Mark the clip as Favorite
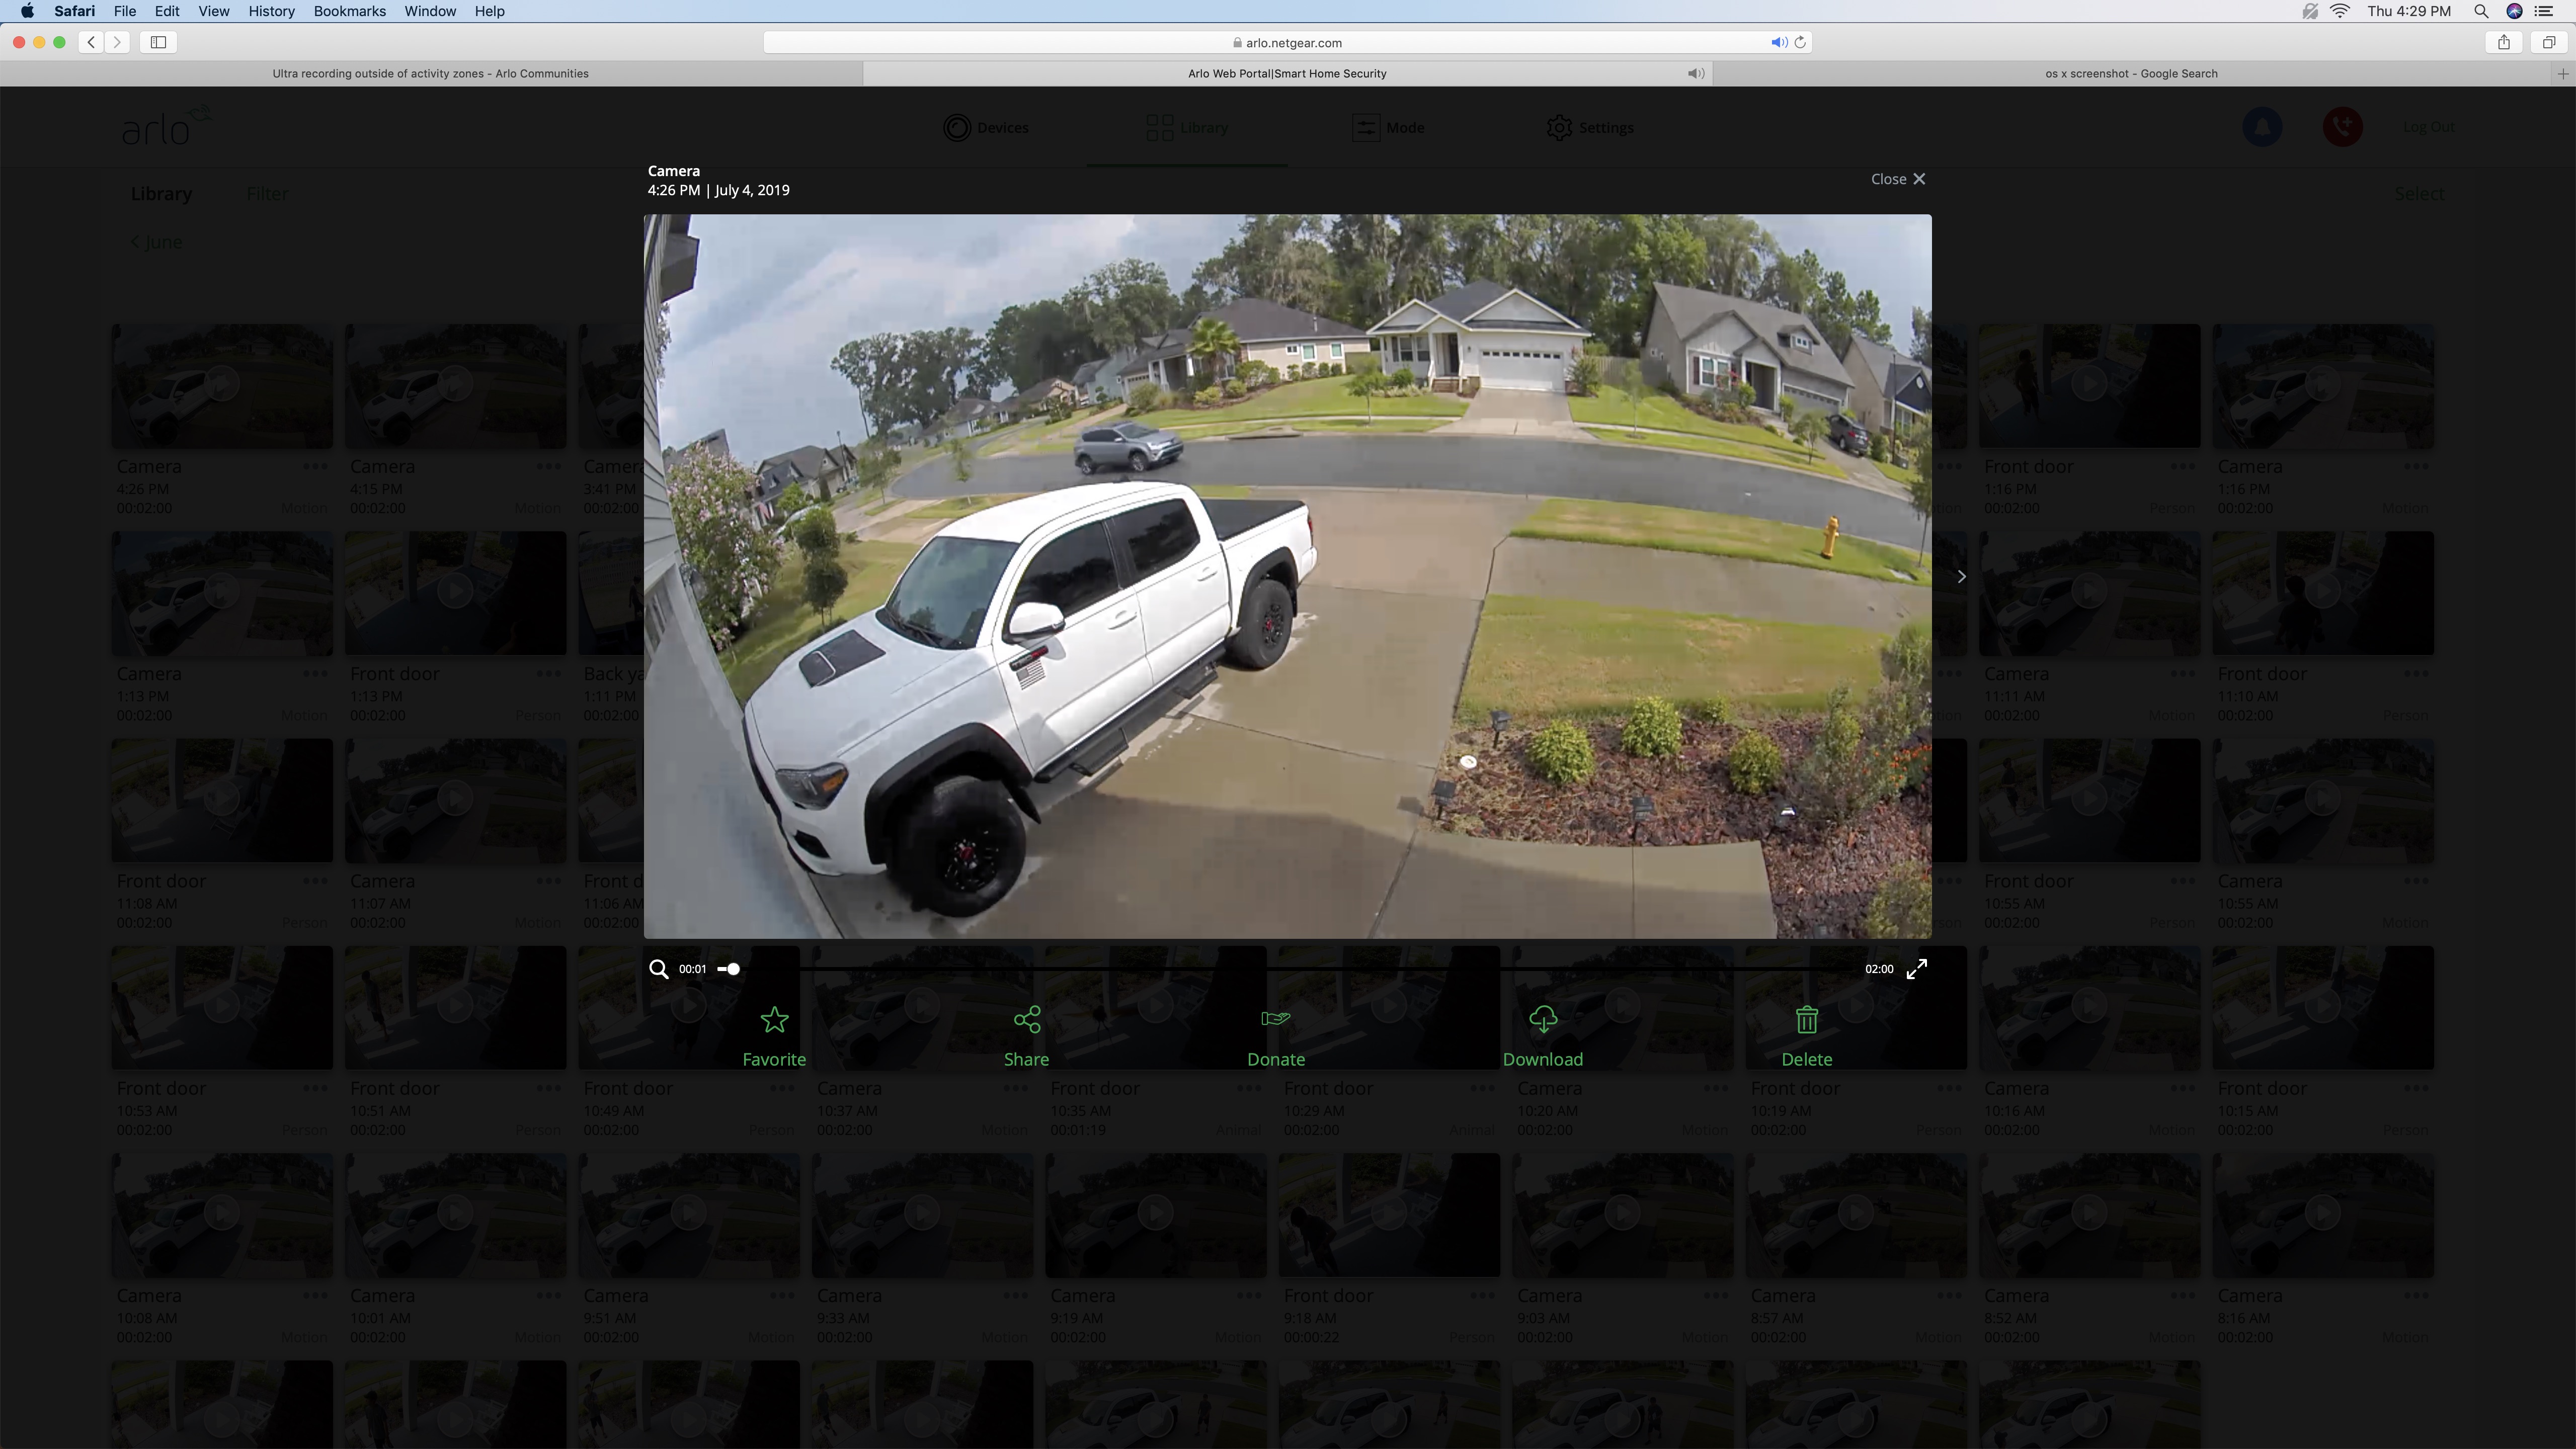Screen dimensions: 2576x1449 coord(774,1037)
